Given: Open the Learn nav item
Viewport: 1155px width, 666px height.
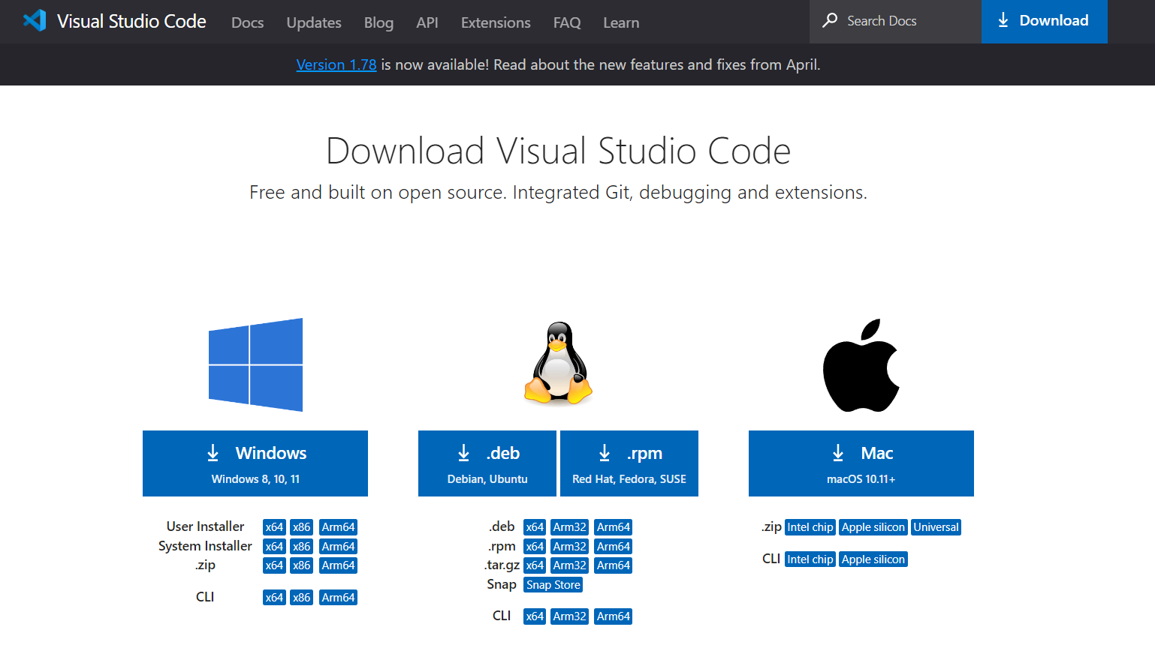Looking at the screenshot, I should click(621, 22).
